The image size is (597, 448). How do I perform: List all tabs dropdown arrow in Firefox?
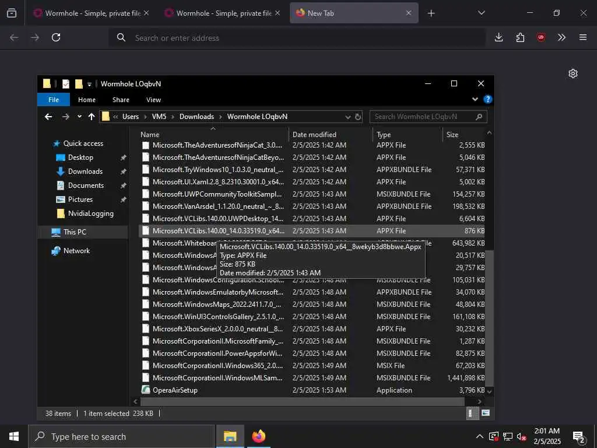[481, 13]
